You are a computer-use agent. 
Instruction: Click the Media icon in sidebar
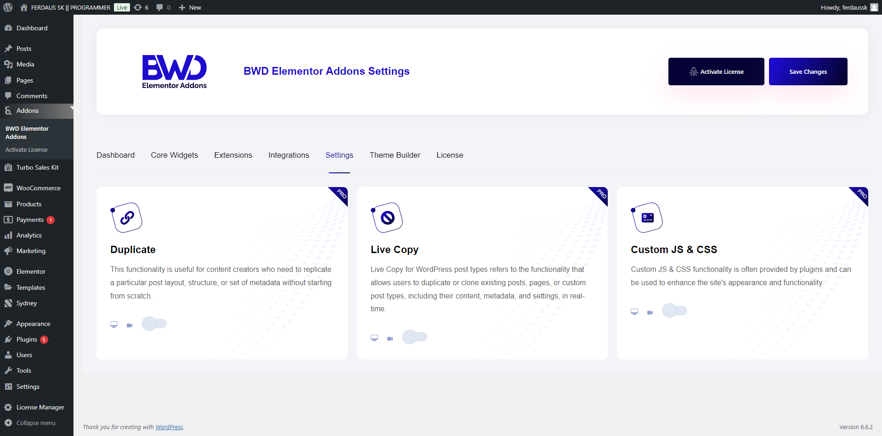8,64
